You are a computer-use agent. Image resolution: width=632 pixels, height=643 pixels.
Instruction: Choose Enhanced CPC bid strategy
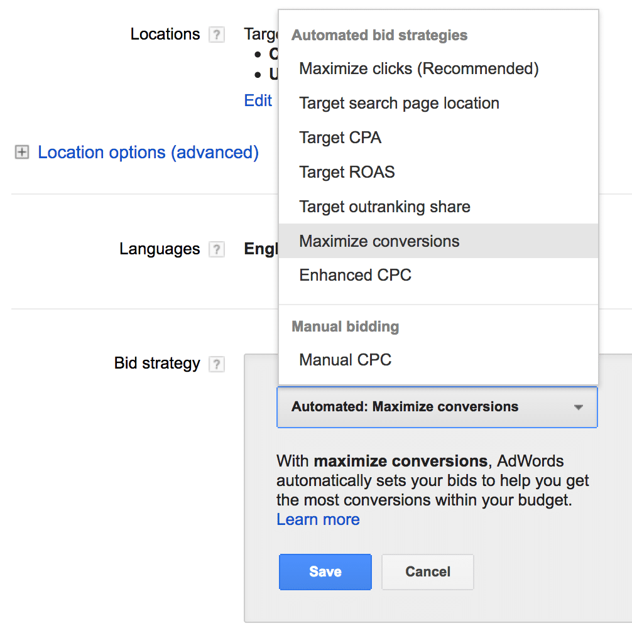355,275
